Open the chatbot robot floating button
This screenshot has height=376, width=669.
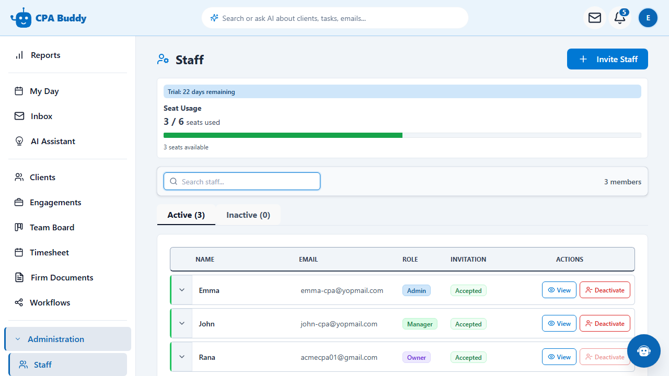(x=644, y=351)
